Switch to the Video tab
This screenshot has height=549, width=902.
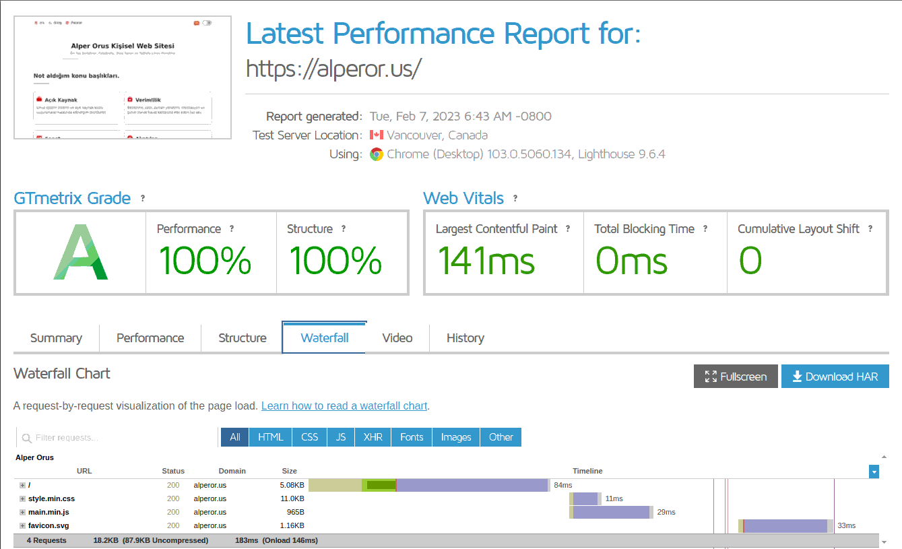[x=397, y=338]
